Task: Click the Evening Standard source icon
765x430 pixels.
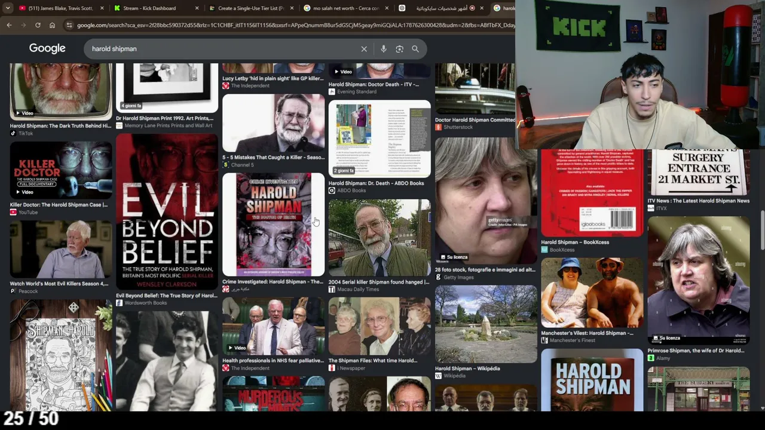Action: point(332,91)
